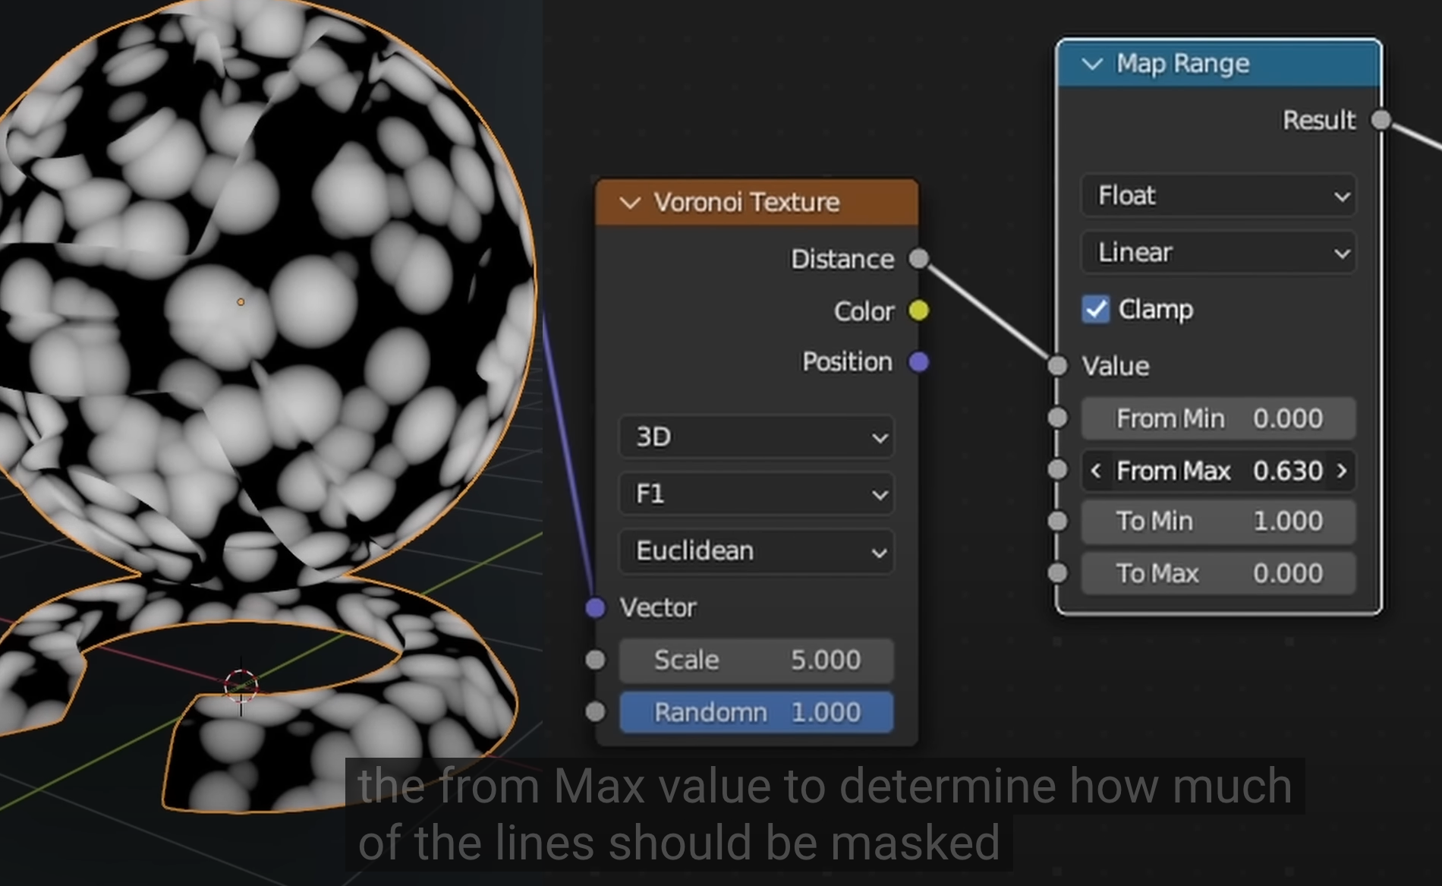This screenshot has height=886, width=1442.
Task: Open the Linear interpolation dropdown
Action: [x=1218, y=252]
